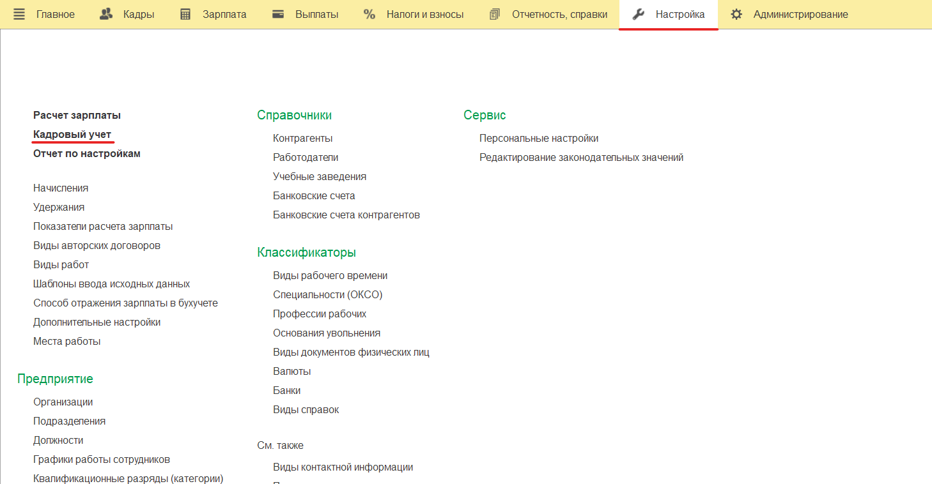Open the Администрирование section
The image size is (932, 484).
coord(801,14)
